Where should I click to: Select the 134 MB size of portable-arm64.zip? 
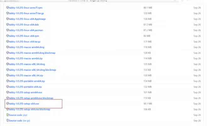pos(148,81)
